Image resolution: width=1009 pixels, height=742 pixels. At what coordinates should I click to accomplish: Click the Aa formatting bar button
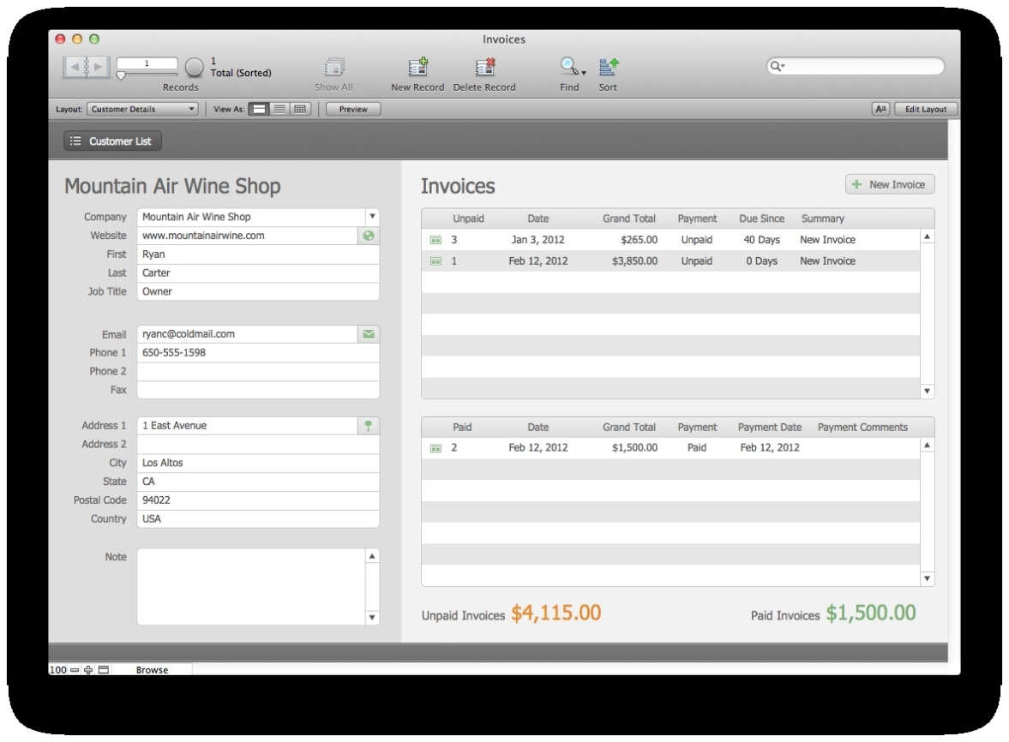(x=880, y=110)
